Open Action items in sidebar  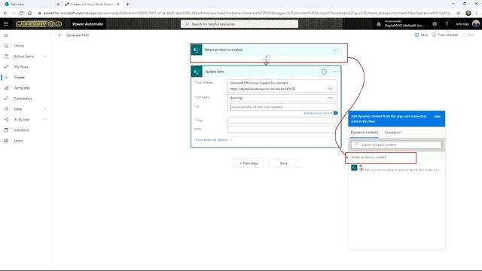click(x=23, y=56)
